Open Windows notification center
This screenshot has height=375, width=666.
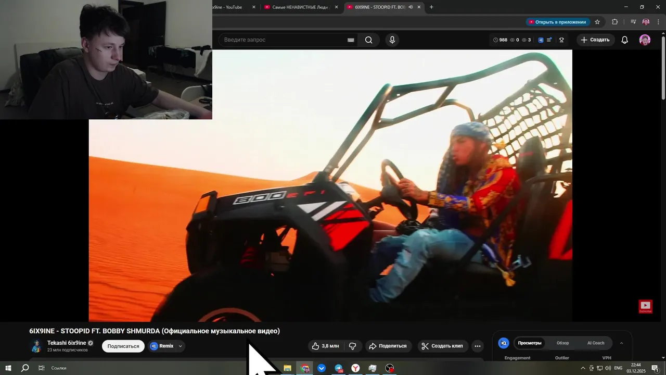click(x=655, y=368)
